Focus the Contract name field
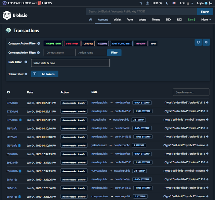The width and height of the screenshot is (215, 200). [x=59, y=52]
